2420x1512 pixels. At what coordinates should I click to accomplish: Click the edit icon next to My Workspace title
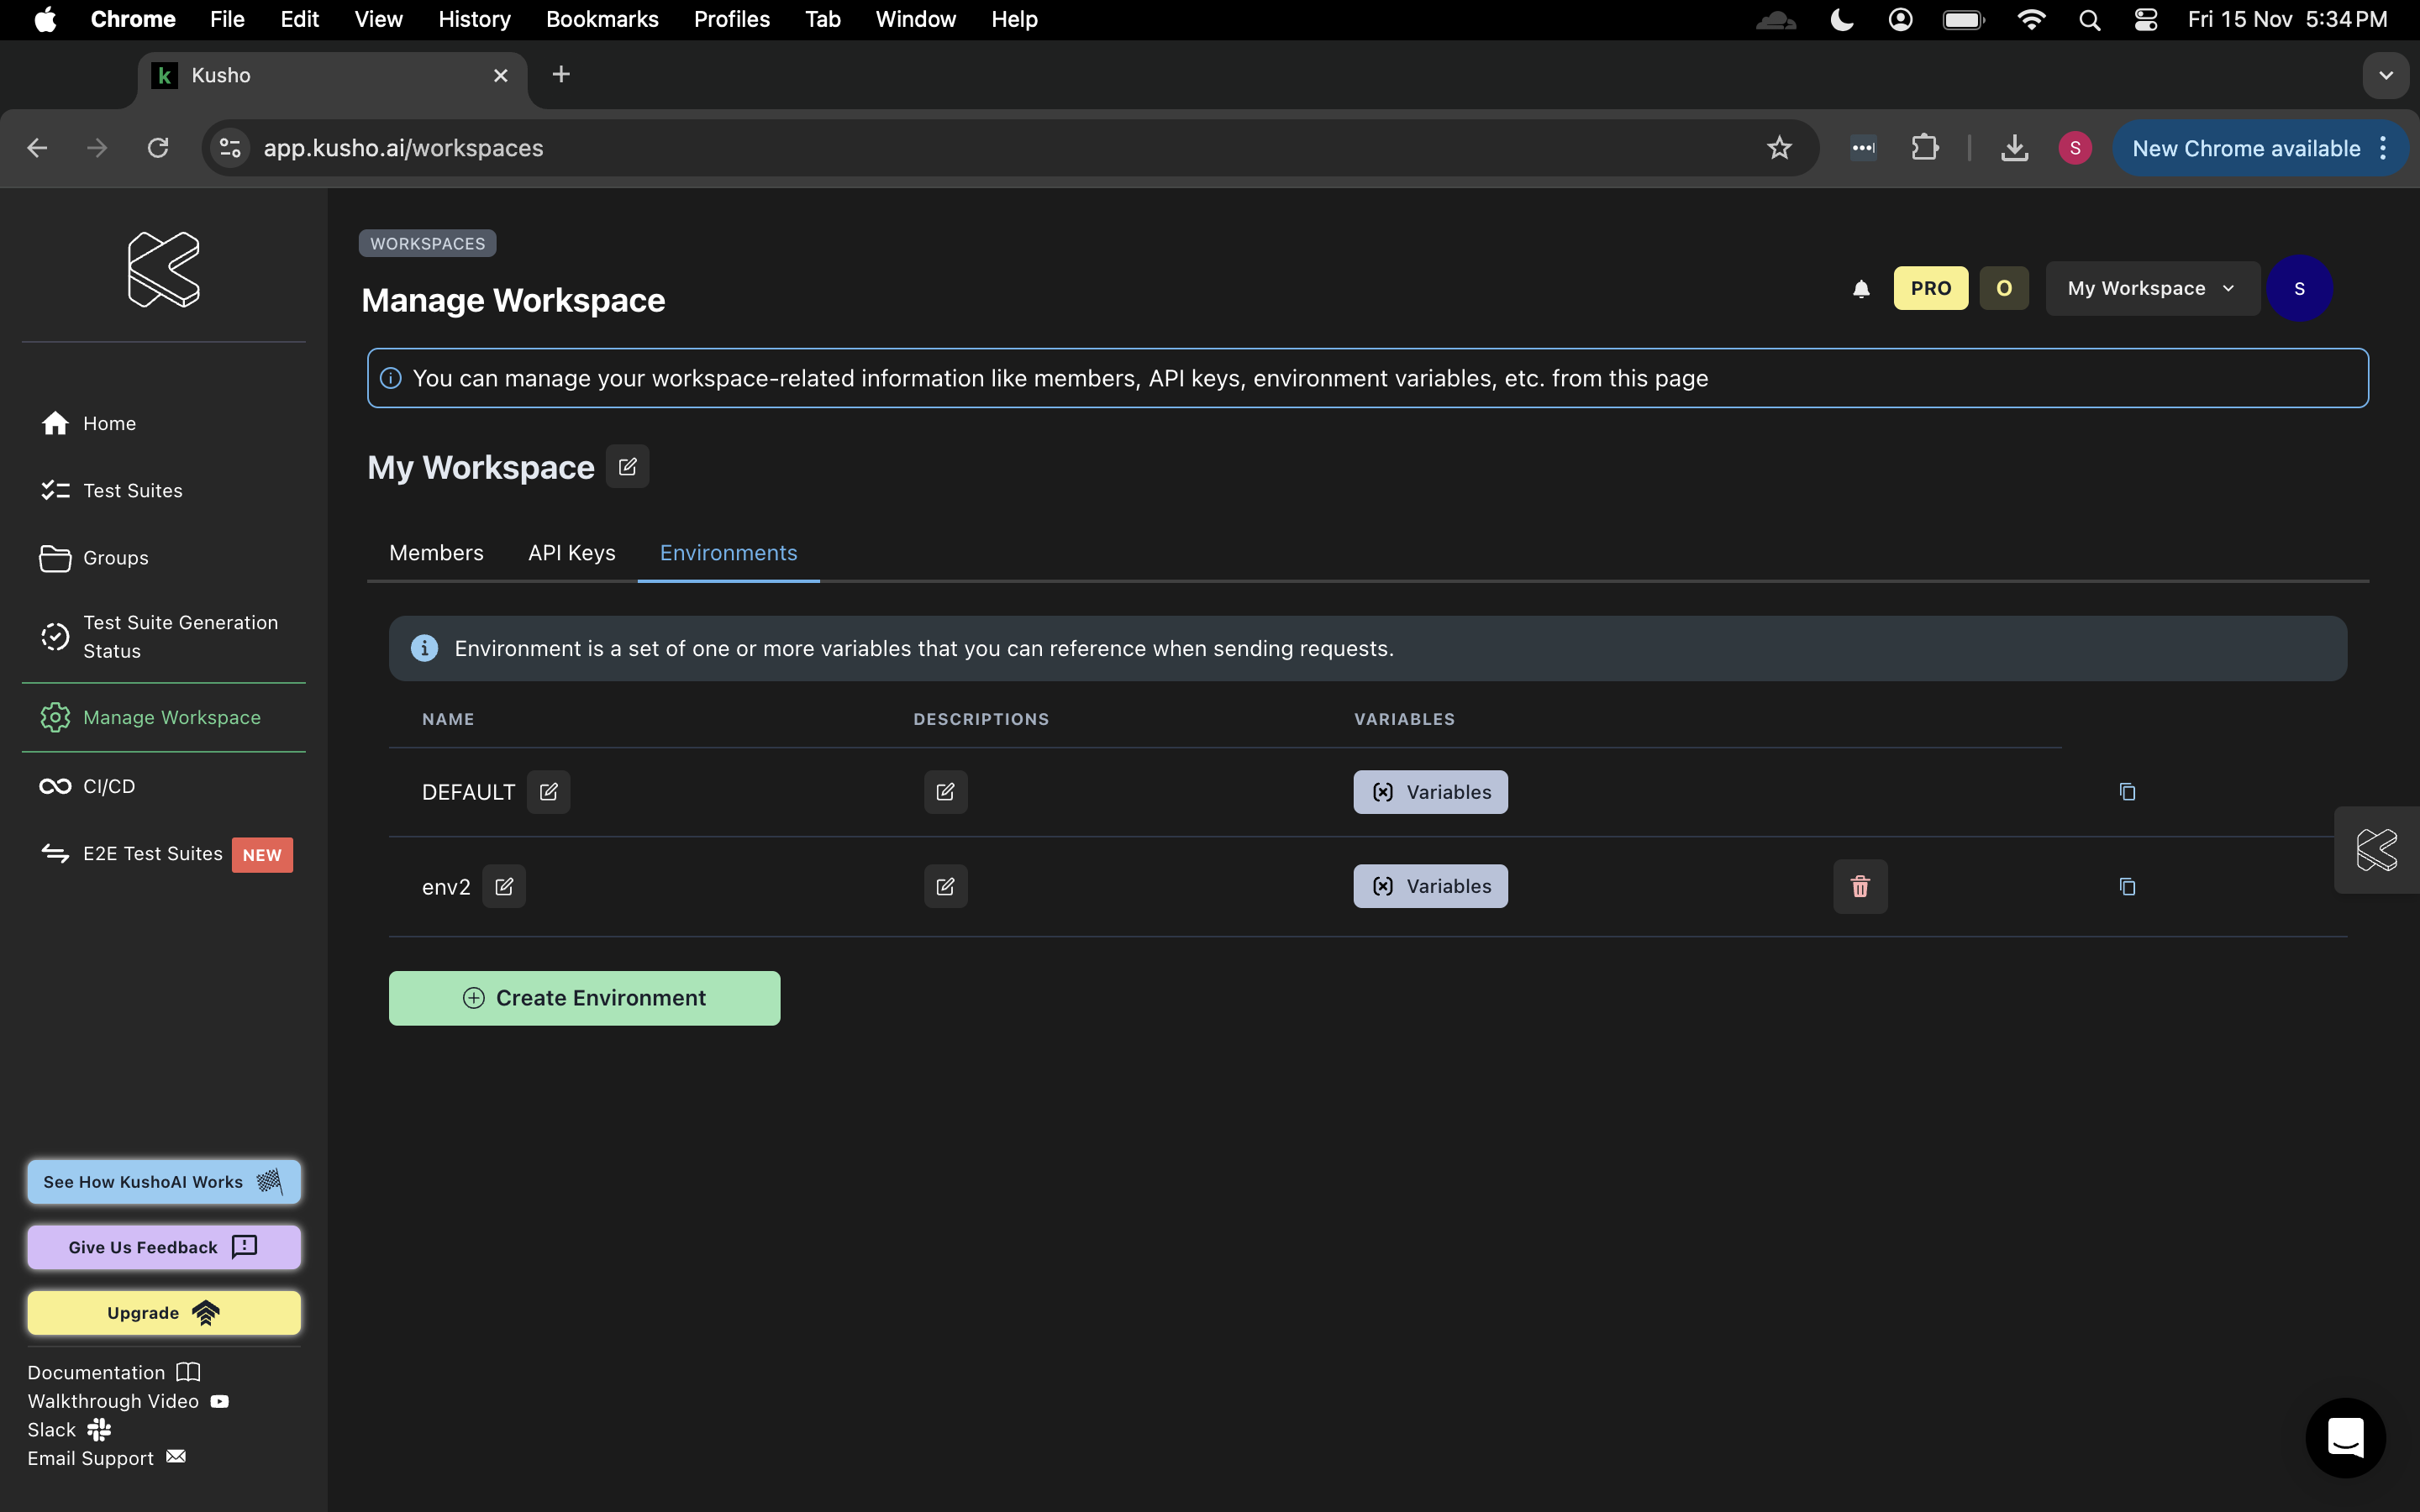point(627,465)
